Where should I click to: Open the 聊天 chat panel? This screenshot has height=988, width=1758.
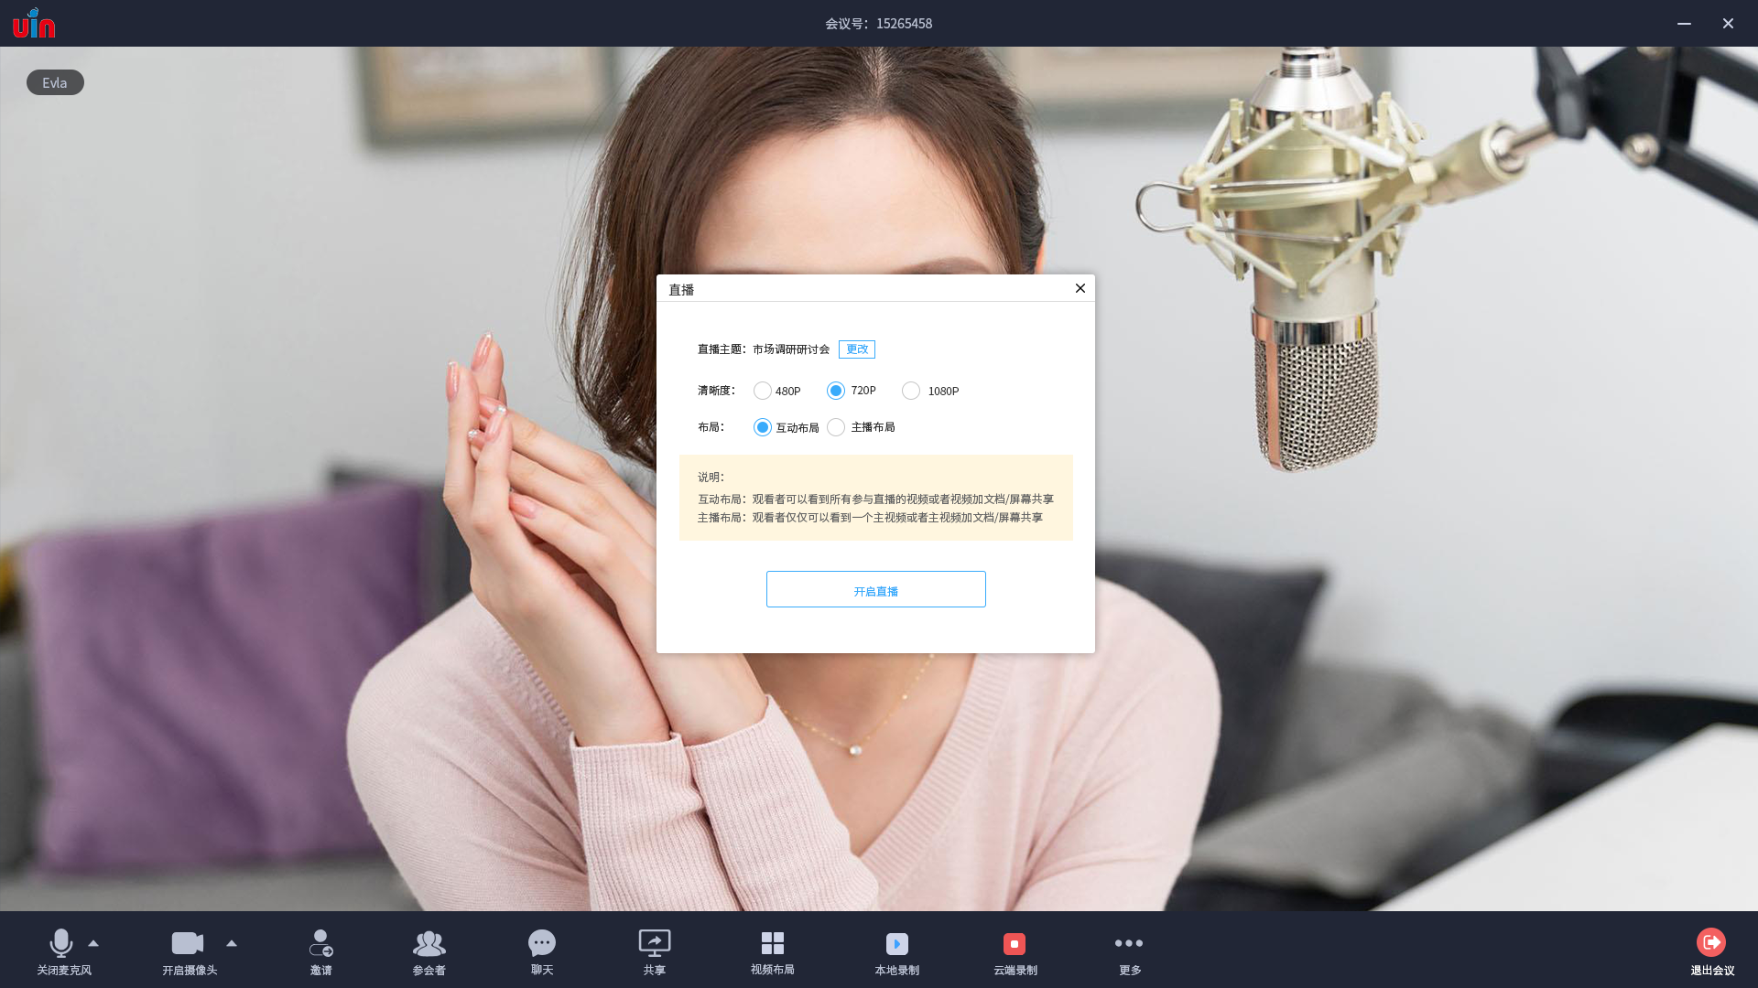[x=542, y=944]
